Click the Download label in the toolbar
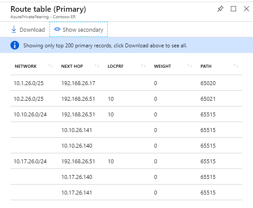The image size is (253, 208). pyautogui.click(x=32, y=30)
